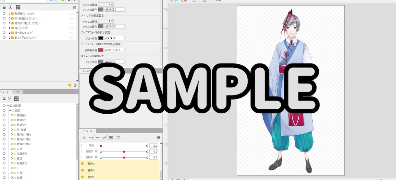Click the swap-arrows icon in deformer toolbar
Viewport: 396px width, 180px height.
click(16, 98)
